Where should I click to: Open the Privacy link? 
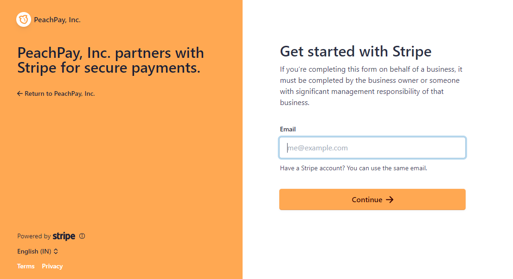point(52,266)
